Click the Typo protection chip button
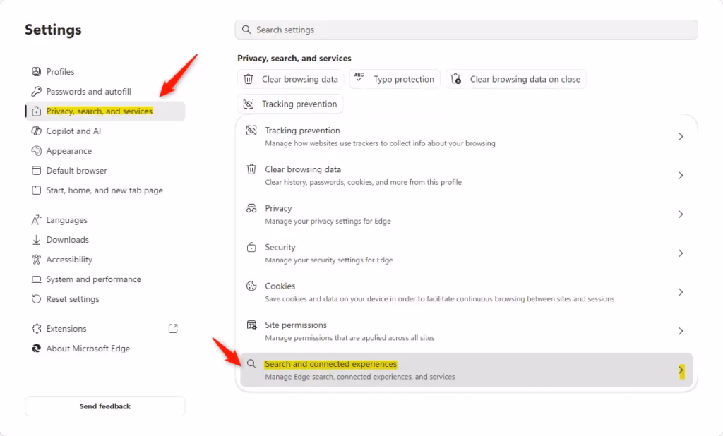 point(395,79)
